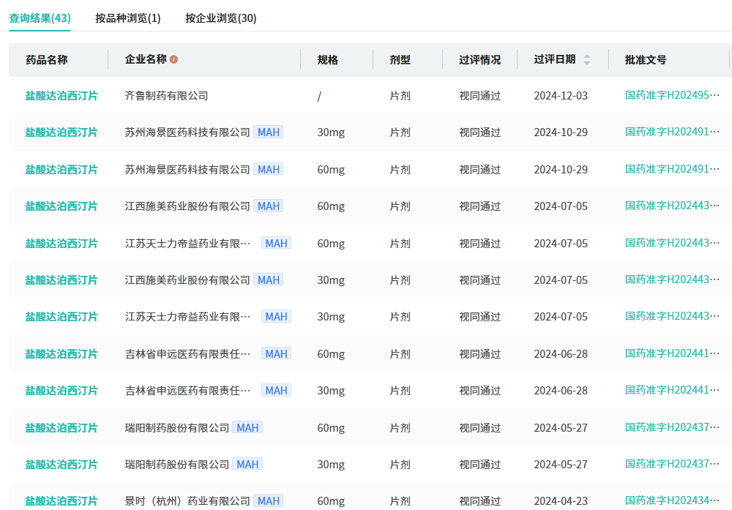Click the 过评情况 column header
This screenshot has width=732, height=510.
[479, 60]
